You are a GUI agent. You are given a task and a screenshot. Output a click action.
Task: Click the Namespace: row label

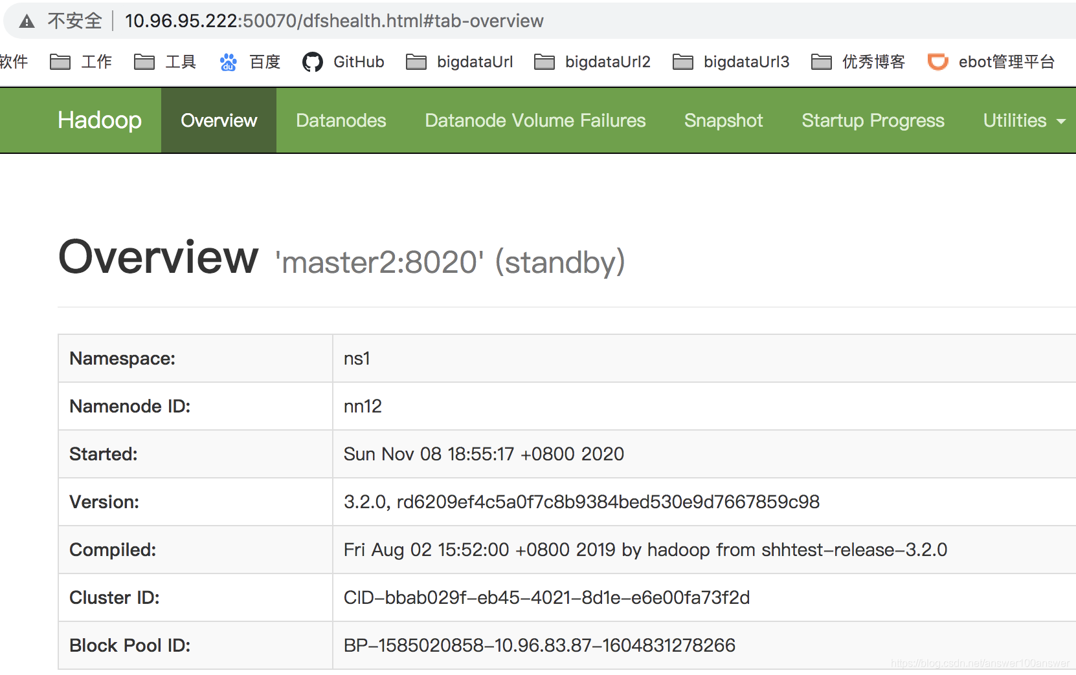pos(122,358)
